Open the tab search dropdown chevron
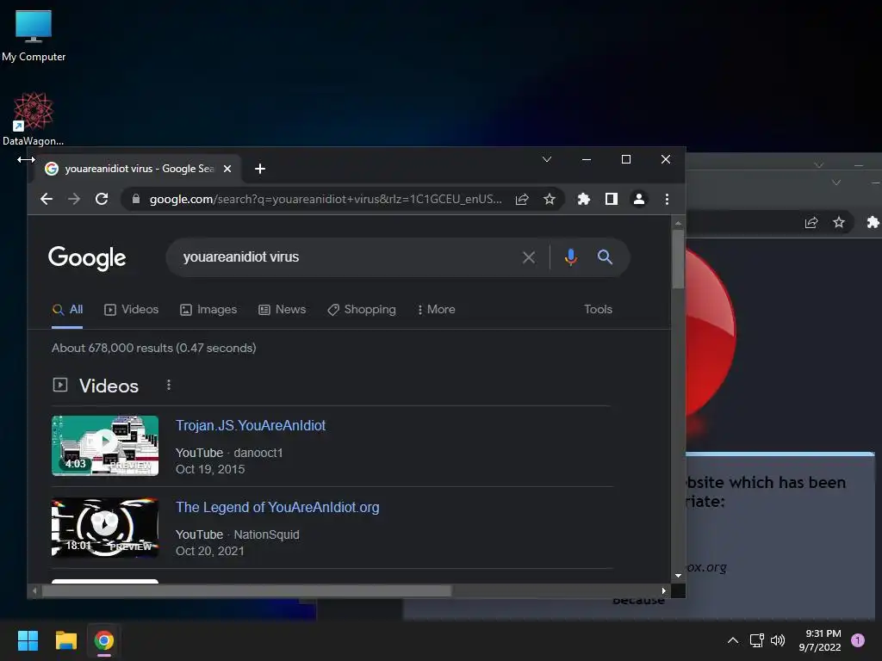 pyautogui.click(x=546, y=159)
